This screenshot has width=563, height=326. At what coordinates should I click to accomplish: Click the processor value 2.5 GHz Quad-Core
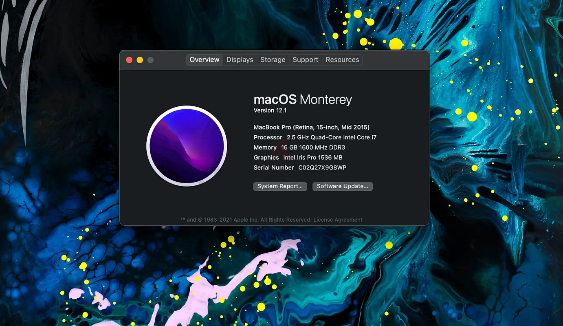click(x=332, y=137)
